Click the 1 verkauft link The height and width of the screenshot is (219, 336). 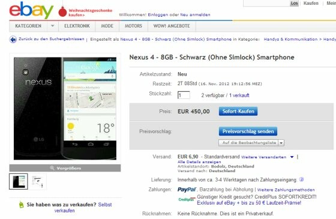click(x=239, y=95)
